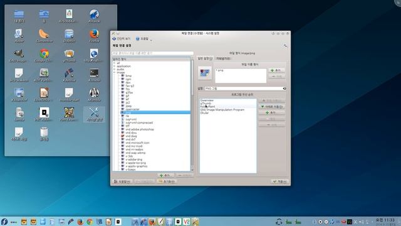Click the PNG file type icon button
Image resolution: width=401 pixels, height=226 pixels.
point(205,73)
